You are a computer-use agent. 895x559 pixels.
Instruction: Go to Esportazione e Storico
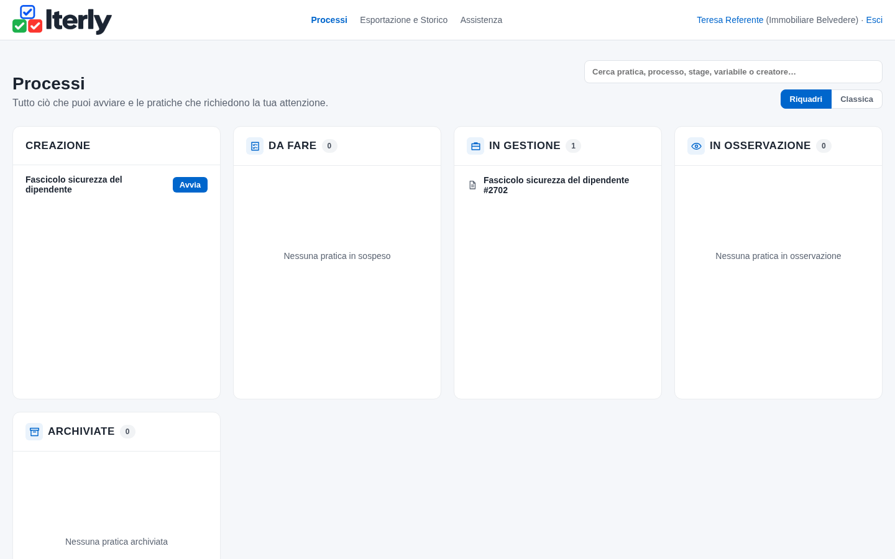tap(403, 20)
